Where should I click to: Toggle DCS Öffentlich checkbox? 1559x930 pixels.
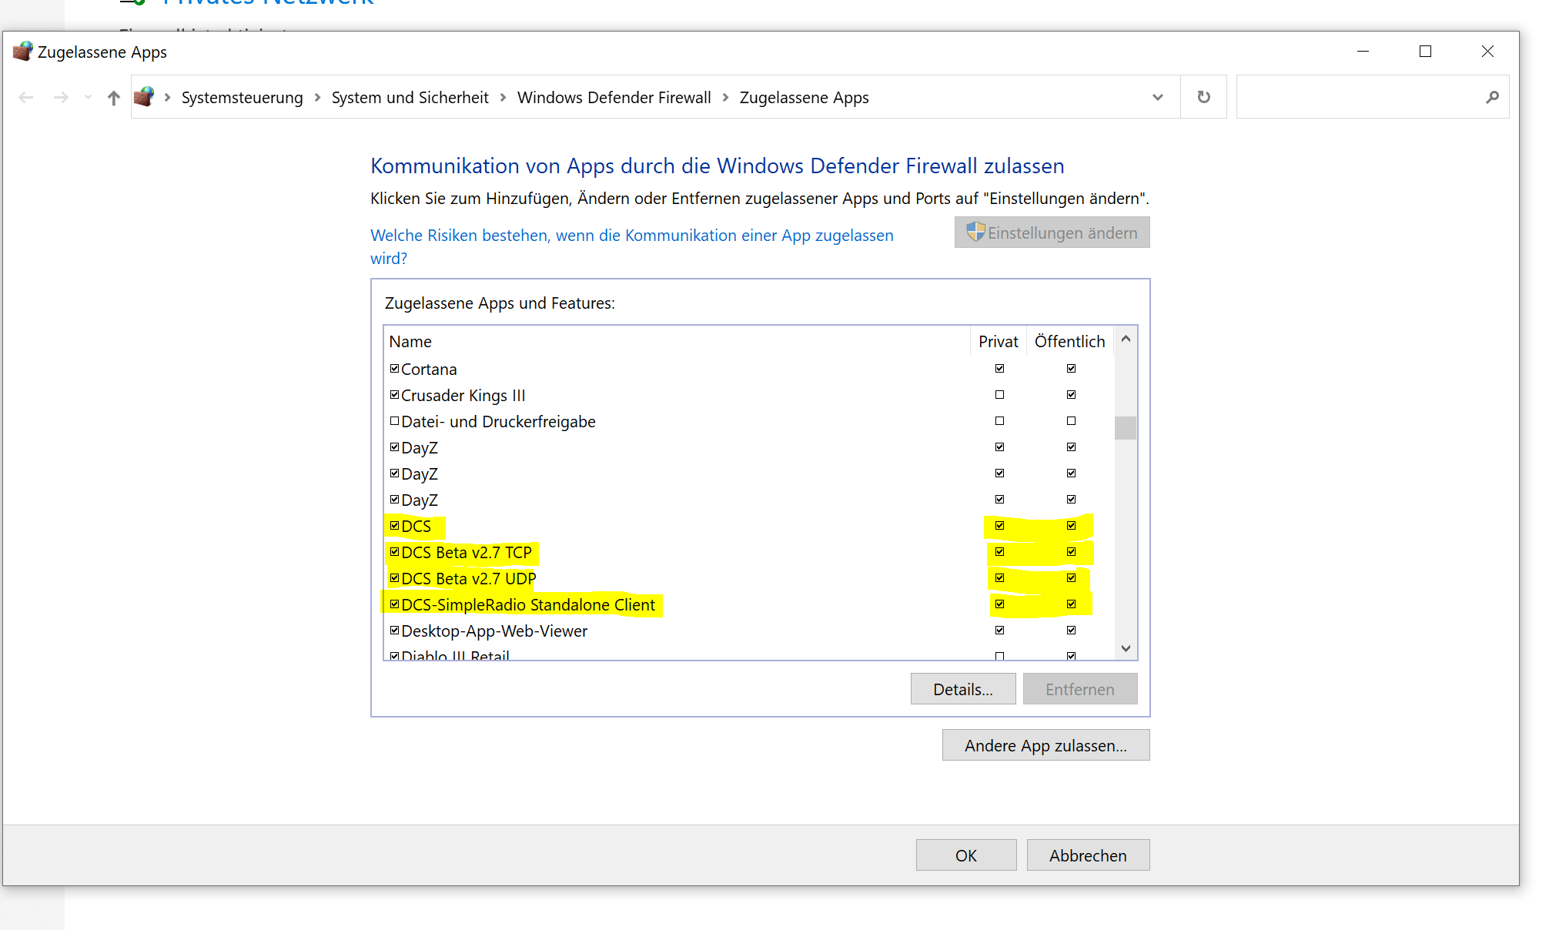[1071, 526]
